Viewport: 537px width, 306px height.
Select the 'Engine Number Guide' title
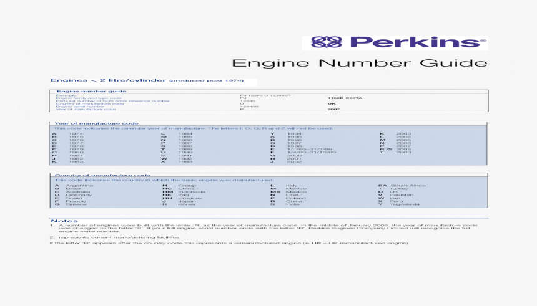(x=360, y=63)
